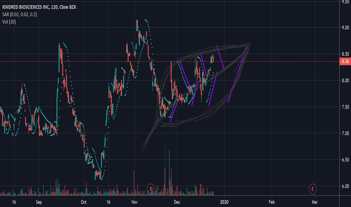The width and height of the screenshot is (351, 207).
Task: Select the SAR (0.02, 0.02, 0.2) indicator label
Action: point(20,15)
